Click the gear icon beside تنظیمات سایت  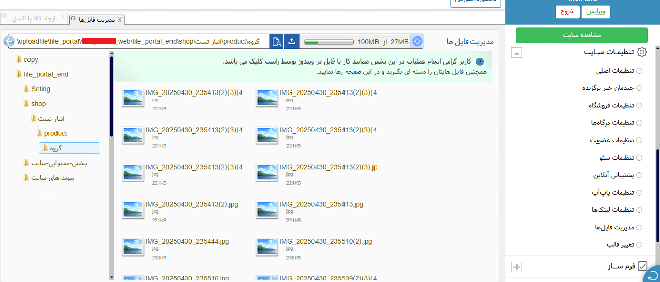tap(642, 52)
